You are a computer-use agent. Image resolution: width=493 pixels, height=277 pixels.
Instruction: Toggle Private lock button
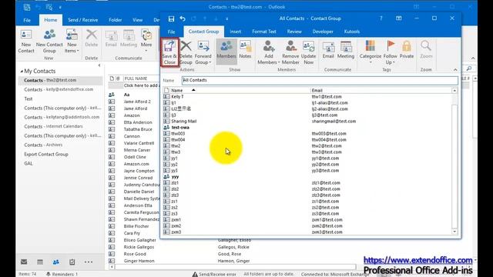pos(407,49)
